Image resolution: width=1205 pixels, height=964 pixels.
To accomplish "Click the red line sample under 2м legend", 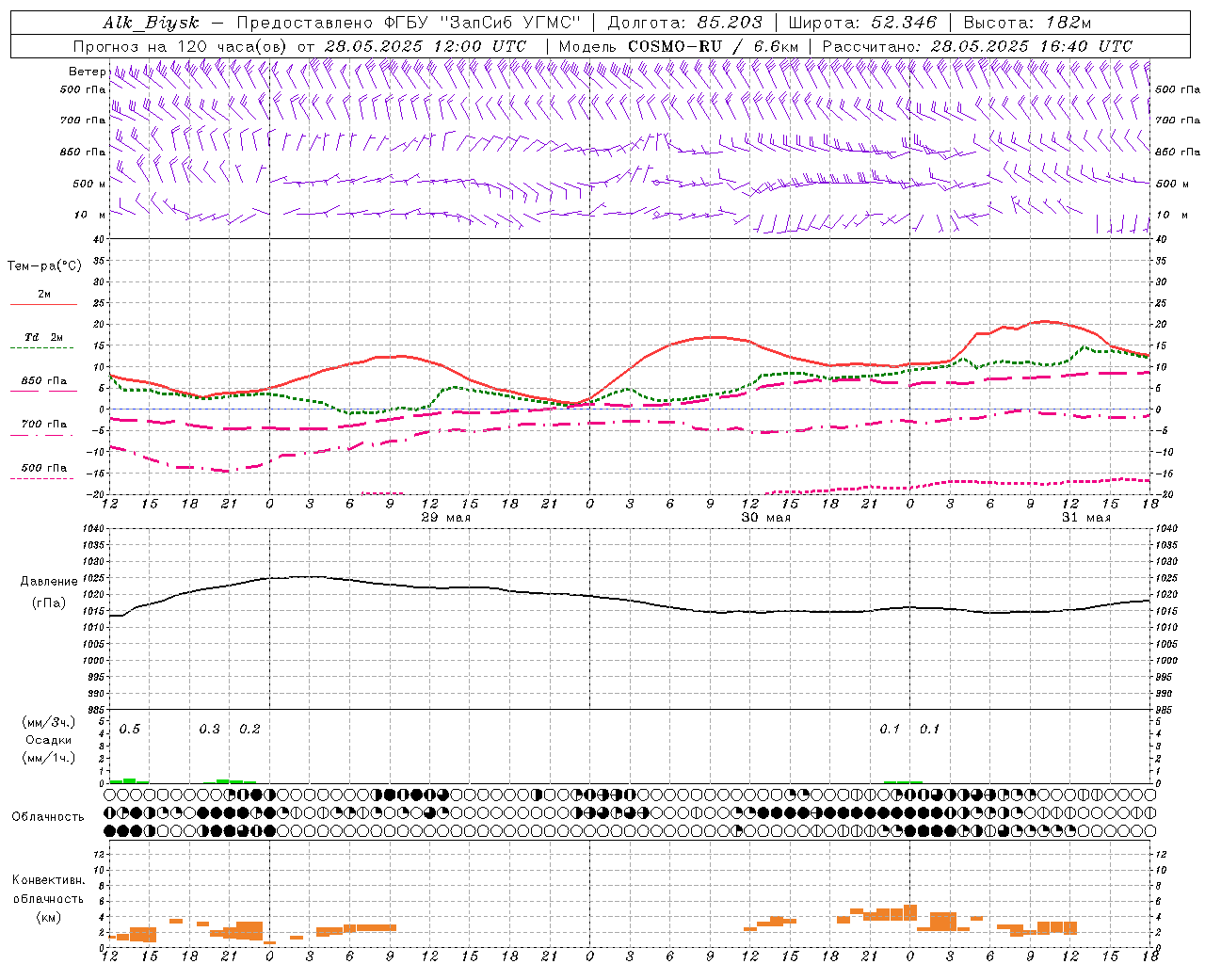I will tap(43, 304).
